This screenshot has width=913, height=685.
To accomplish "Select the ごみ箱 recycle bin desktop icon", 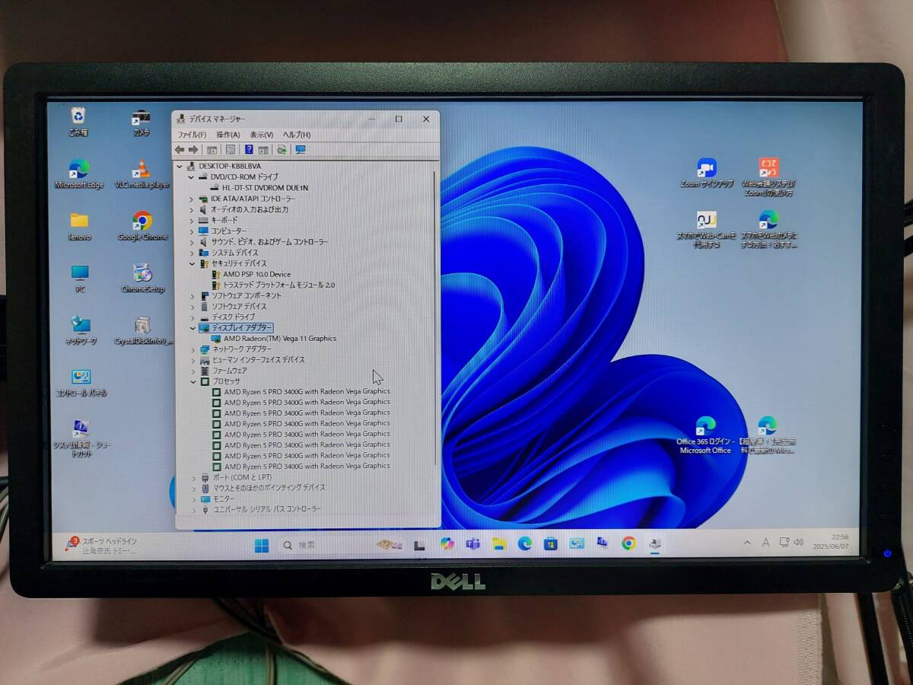I will [78, 122].
